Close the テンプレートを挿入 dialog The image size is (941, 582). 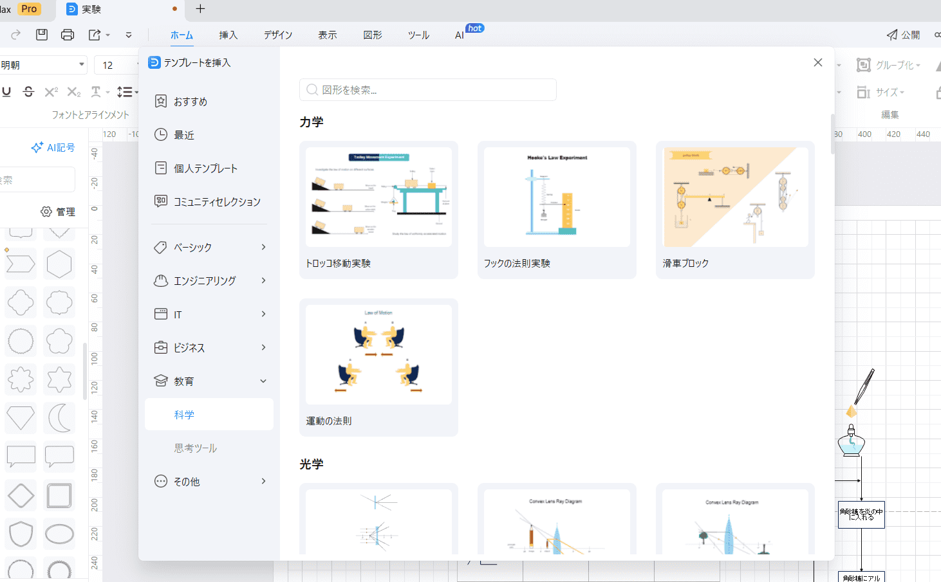817,62
